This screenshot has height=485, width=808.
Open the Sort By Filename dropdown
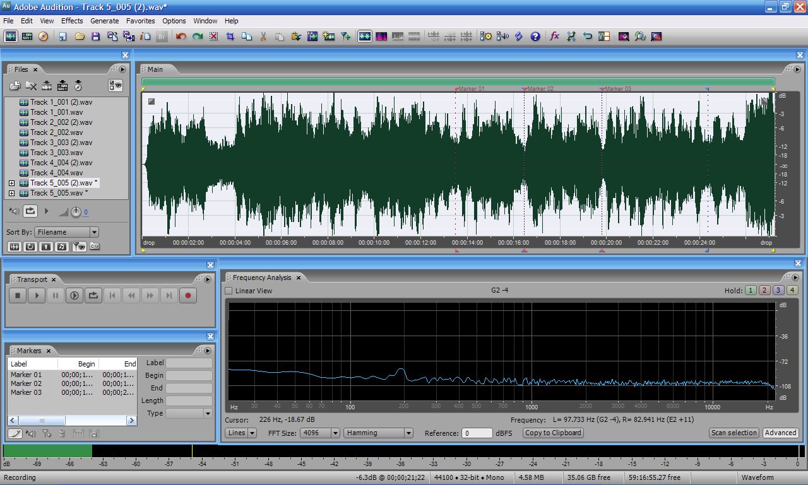[67, 232]
